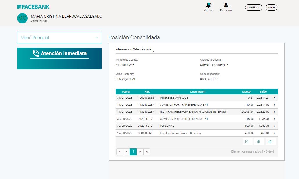This screenshot has width=299, height=179.
Task: Sort by the Fecha column header
Action: [x=126, y=92]
